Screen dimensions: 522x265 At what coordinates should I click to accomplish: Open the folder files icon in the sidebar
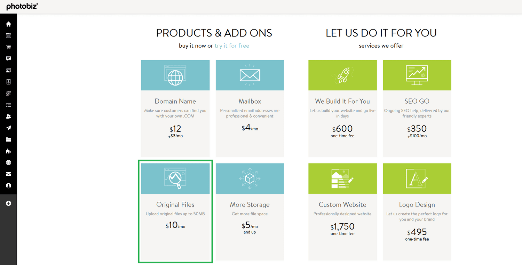[8, 139]
